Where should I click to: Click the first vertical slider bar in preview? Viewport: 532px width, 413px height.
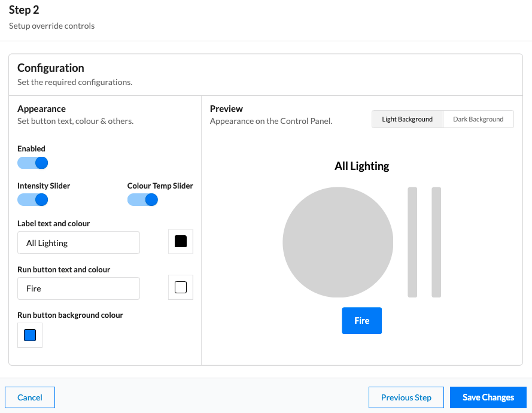(412, 242)
